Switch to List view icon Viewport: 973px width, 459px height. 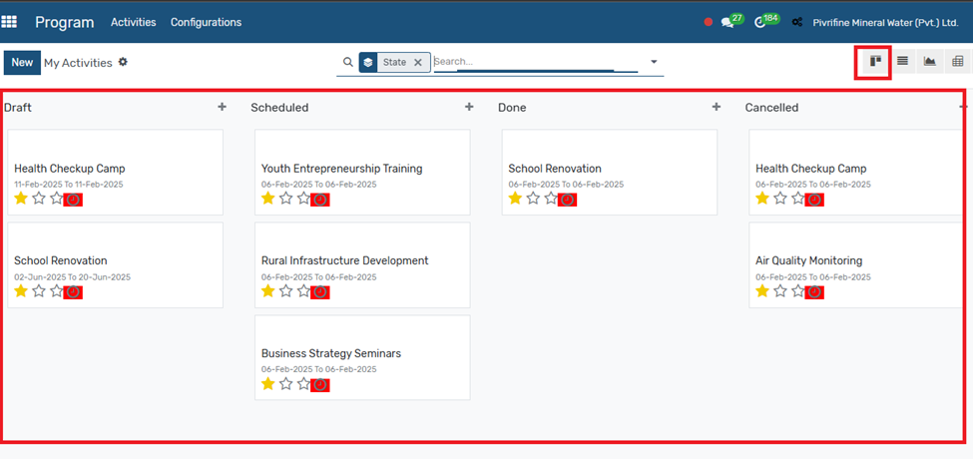point(902,61)
